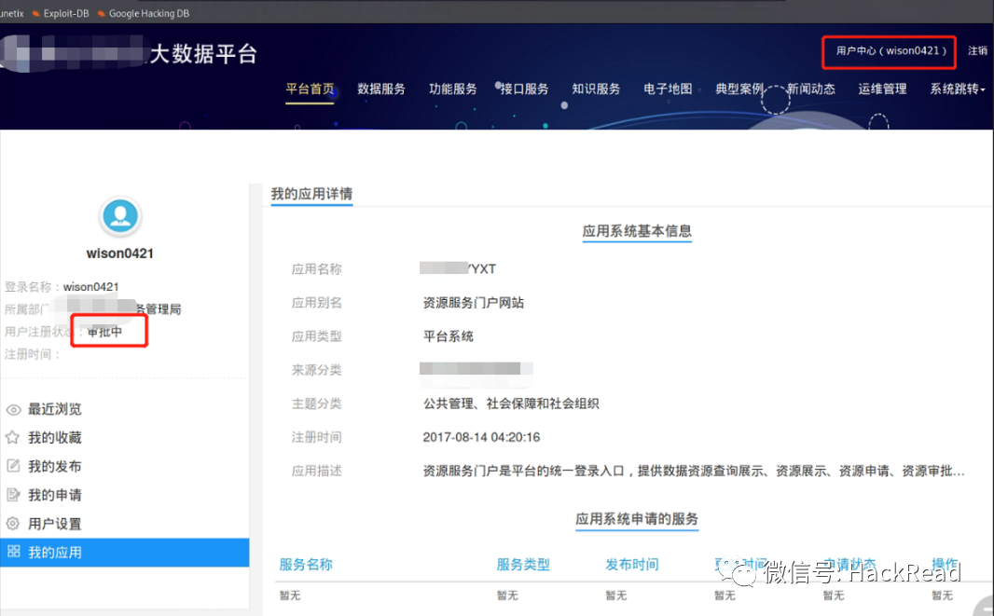Expand the 系统跳转 dropdown menu
This screenshot has width=994, height=616.
(958, 89)
